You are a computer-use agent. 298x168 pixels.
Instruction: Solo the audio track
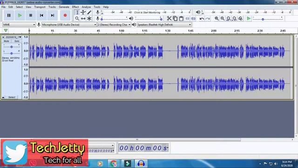[x=17, y=41]
